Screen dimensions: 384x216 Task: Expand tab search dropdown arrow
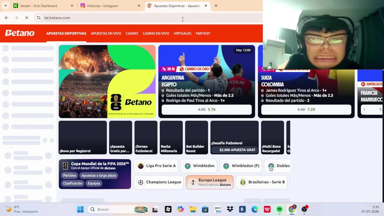pyautogui.click(x=5, y=6)
